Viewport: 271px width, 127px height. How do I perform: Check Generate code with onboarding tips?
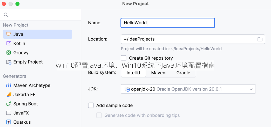tap(99, 115)
